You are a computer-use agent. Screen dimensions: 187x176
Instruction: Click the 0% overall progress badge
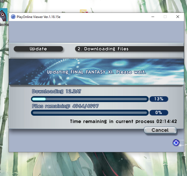pyautogui.click(x=159, y=112)
